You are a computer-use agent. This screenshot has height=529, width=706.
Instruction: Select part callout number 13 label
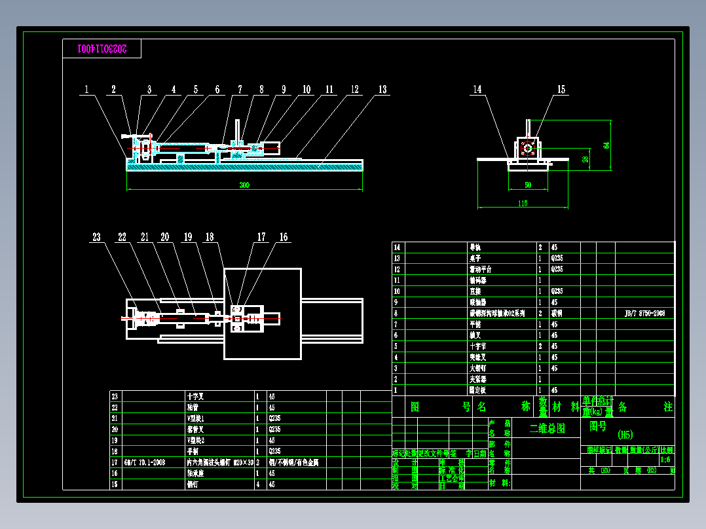click(382, 89)
